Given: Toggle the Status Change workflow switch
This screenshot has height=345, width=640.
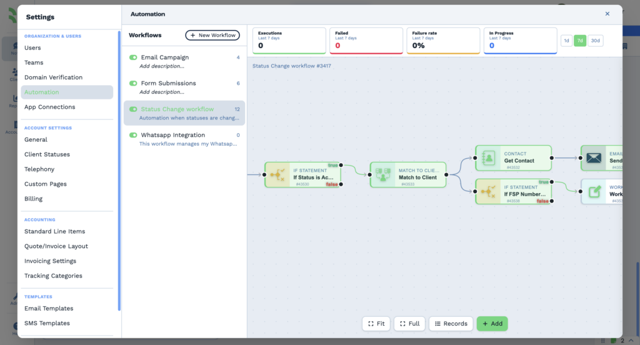Looking at the screenshot, I should coord(133,109).
